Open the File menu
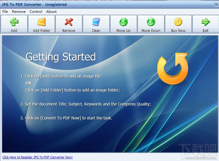 point(5,12)
